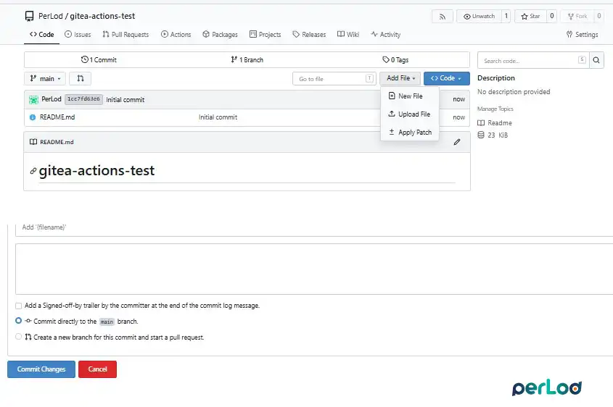Screen dimensions: 613x407
Task: Click the anchor link icon beside heading
Action: click(33, 171)
